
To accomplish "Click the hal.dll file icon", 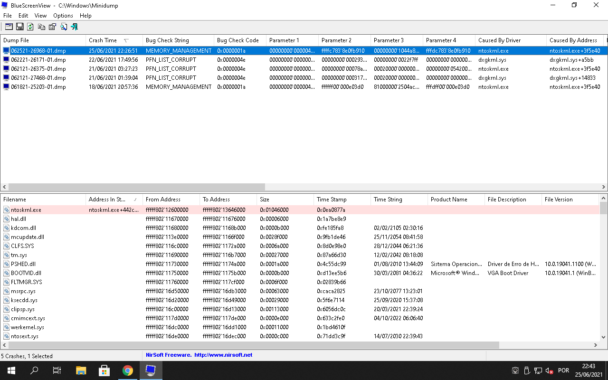I will [6, 219].
